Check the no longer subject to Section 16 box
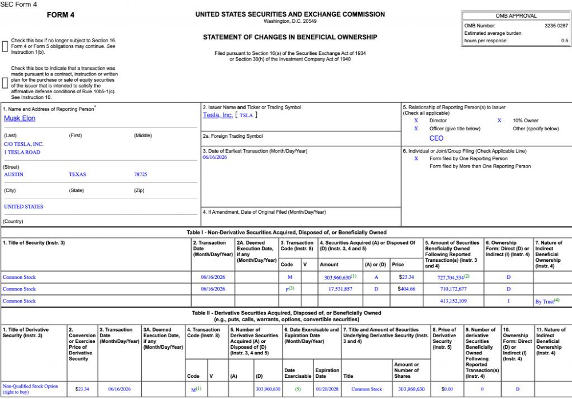The image size is (572, 399). pos(5,46)
